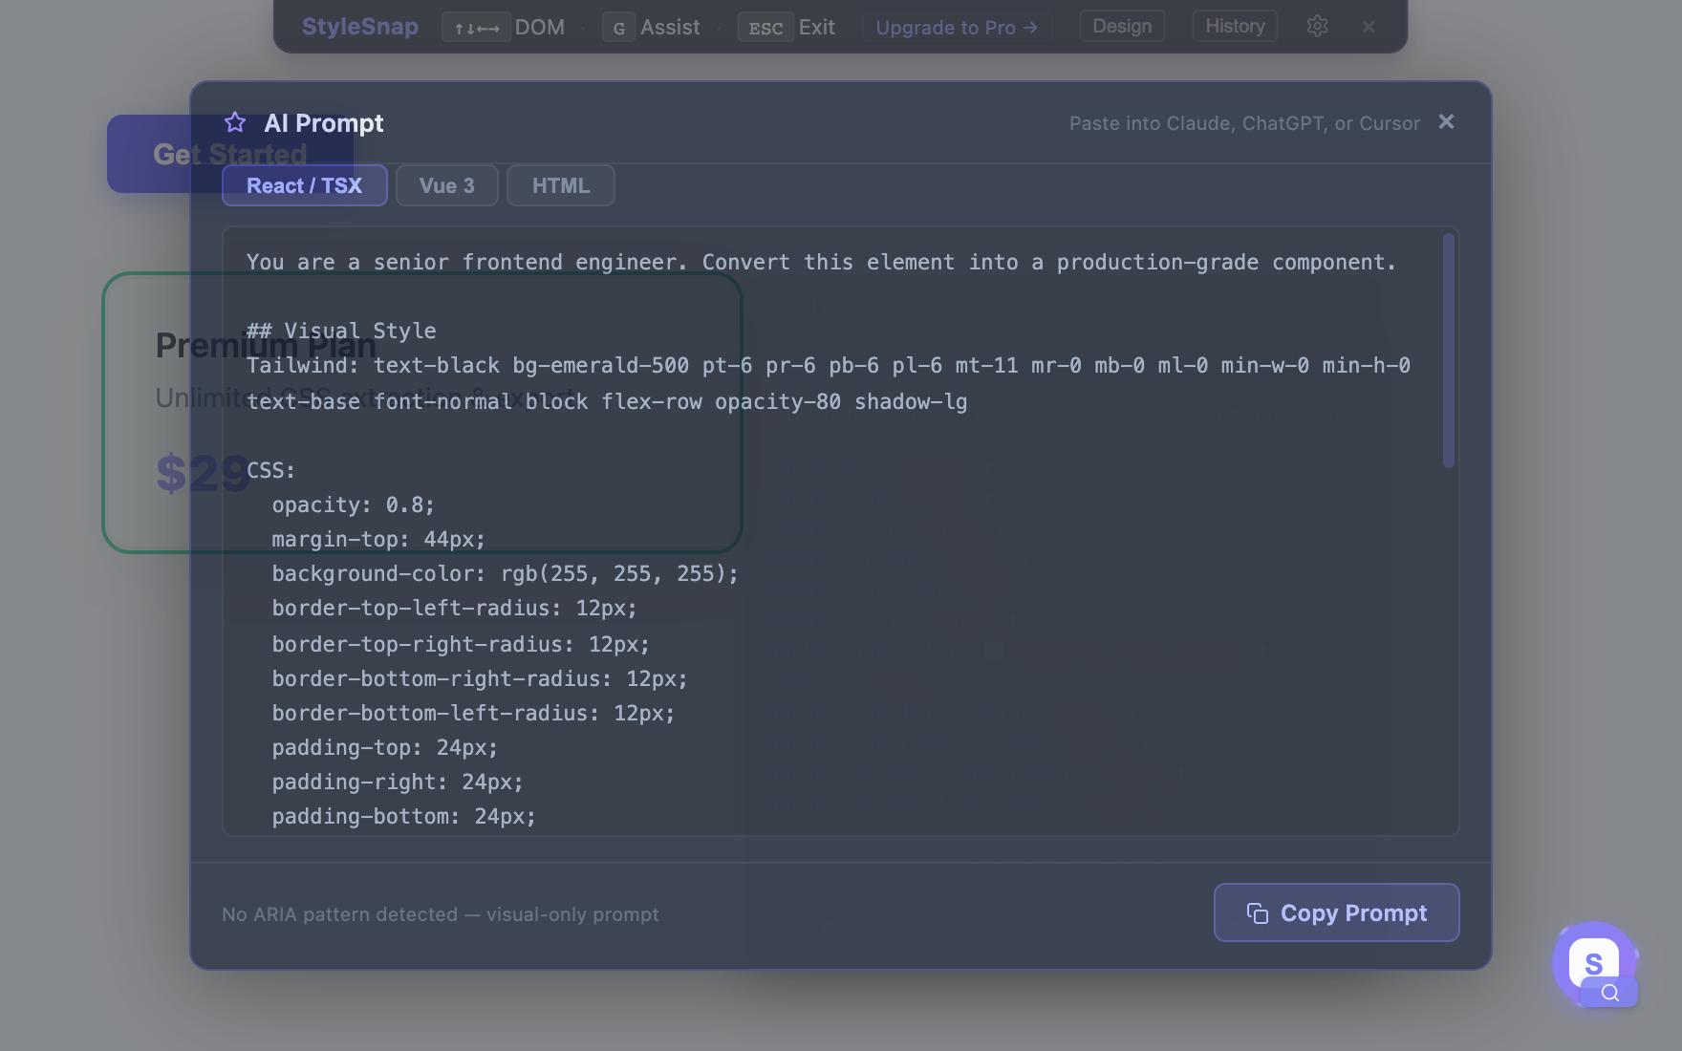Click the Copy Prompt button
1682x1051 pixels.
[x=1336, y=912]
